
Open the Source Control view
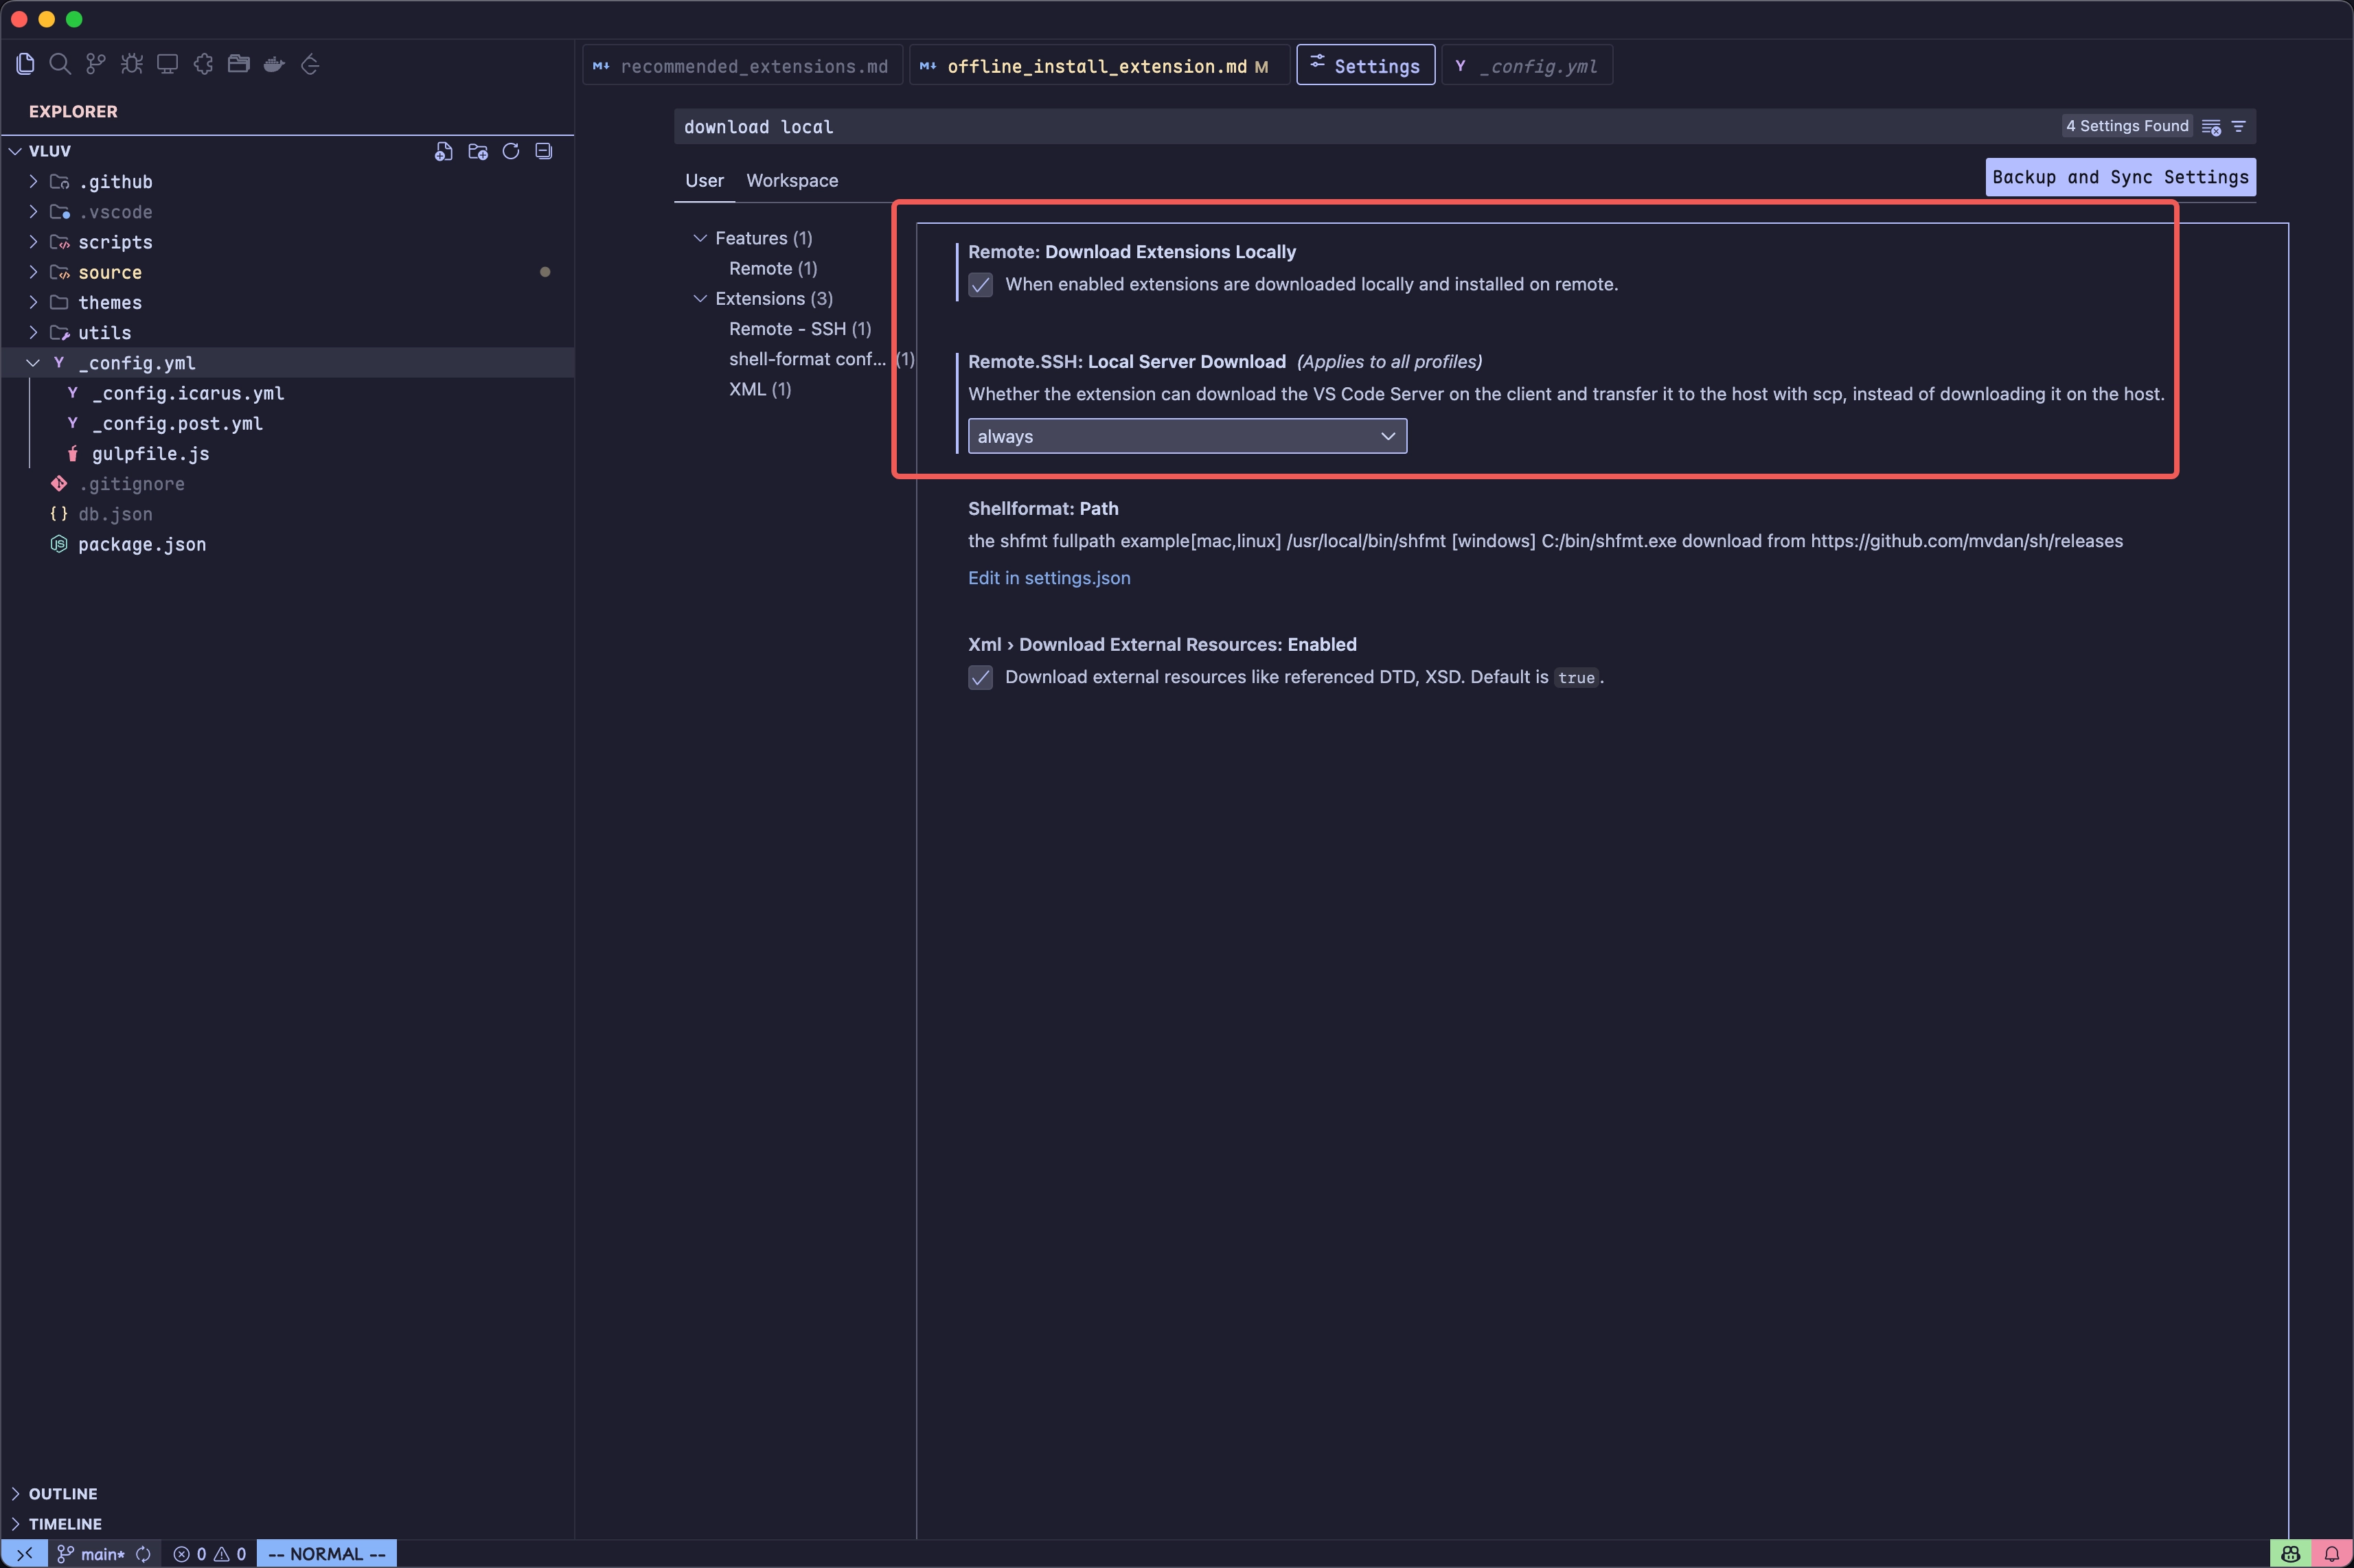click(95, 64)
